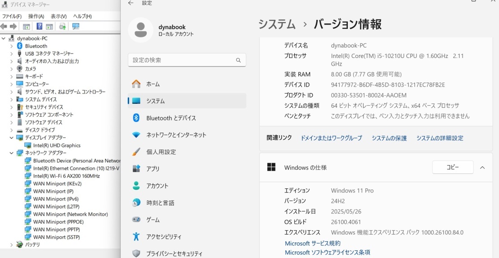Open Microsoft ソフトウェアライセンス条項 link
Screen dimensions: 499x258
coord(328,252)
